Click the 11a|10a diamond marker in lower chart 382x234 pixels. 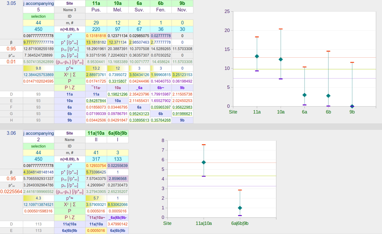point(204,162)
